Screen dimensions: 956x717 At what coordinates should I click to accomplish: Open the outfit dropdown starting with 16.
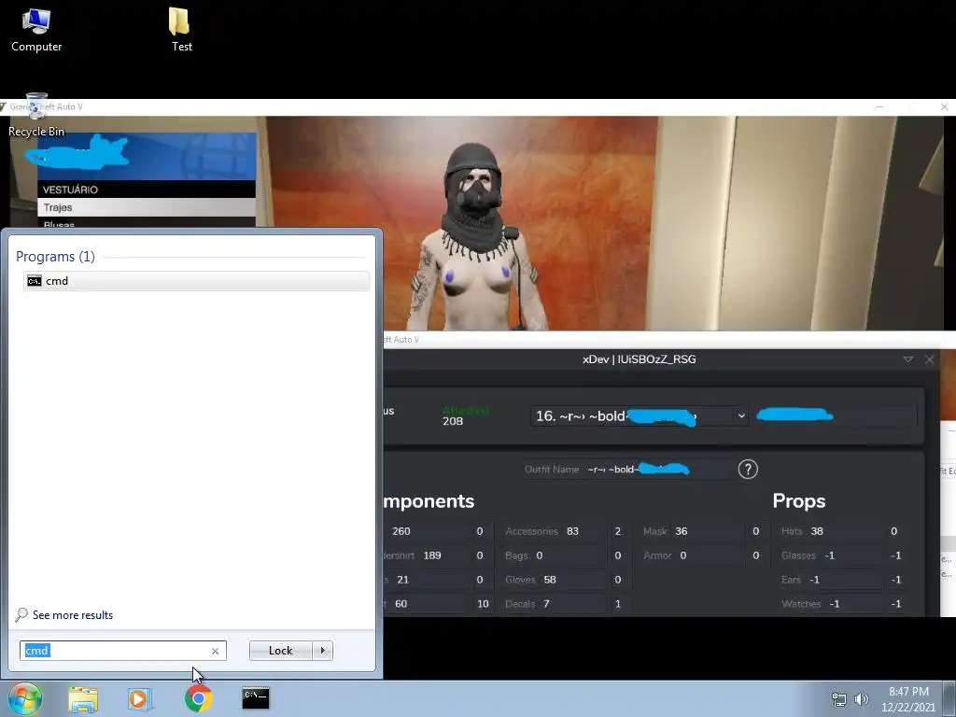(x=640, y=415)
